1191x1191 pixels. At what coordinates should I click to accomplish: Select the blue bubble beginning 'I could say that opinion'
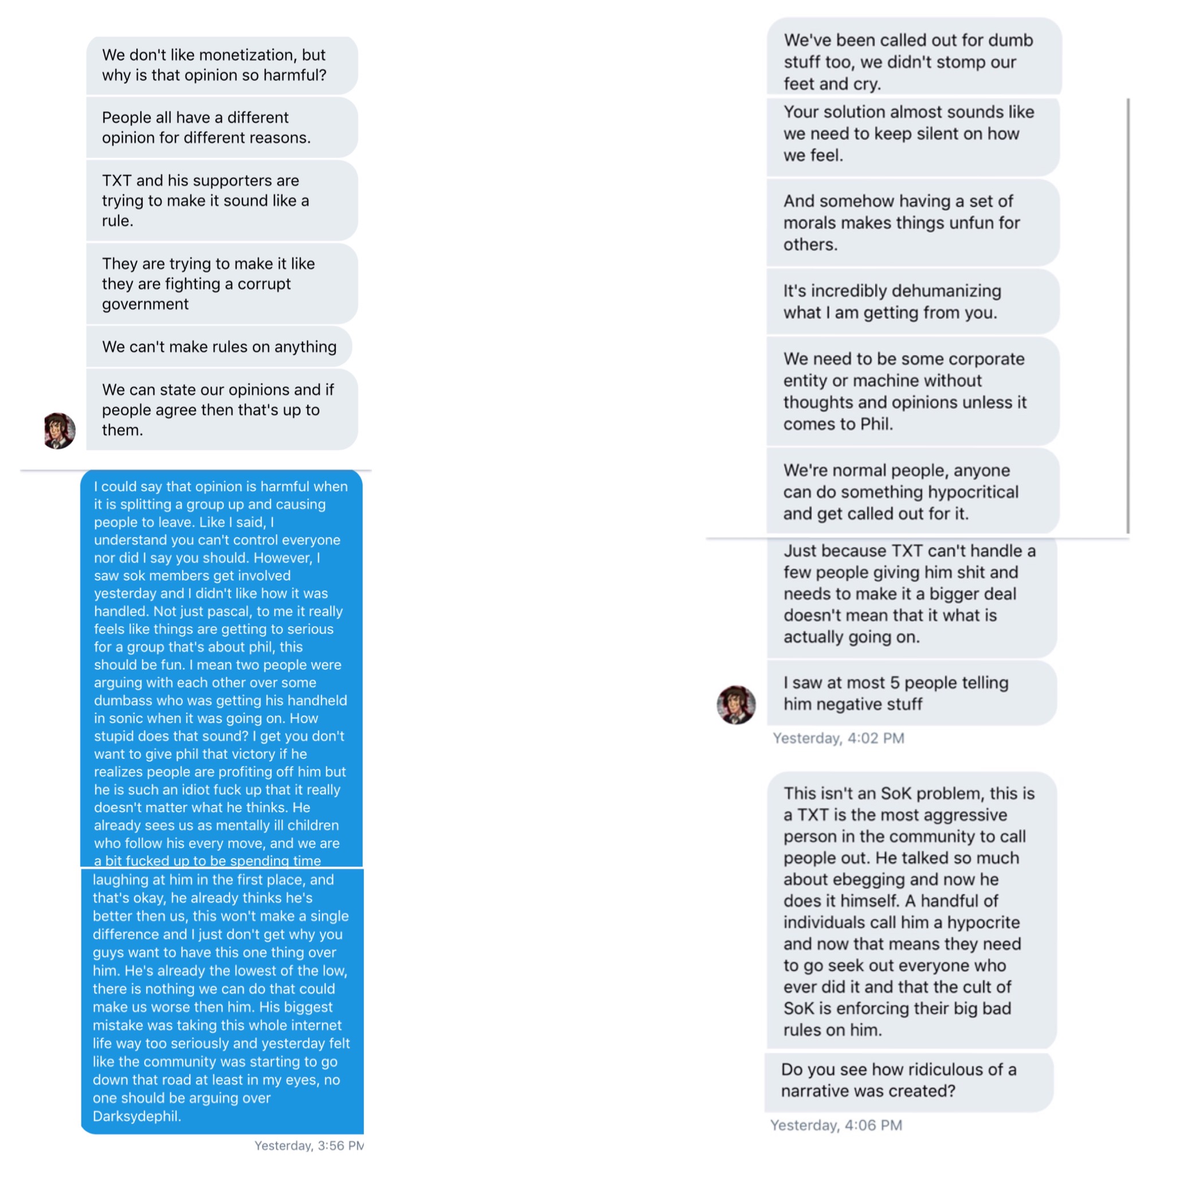[221, 668]
